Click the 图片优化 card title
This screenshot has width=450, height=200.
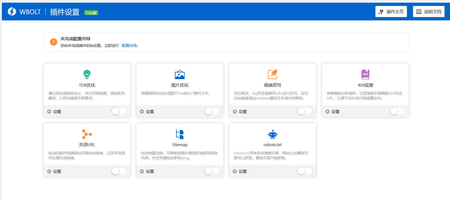point(180,85)
